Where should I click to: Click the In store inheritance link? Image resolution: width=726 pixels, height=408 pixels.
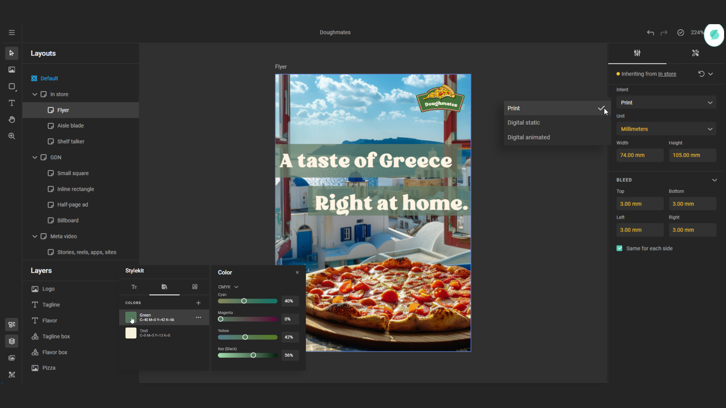(x=667, y=74)
